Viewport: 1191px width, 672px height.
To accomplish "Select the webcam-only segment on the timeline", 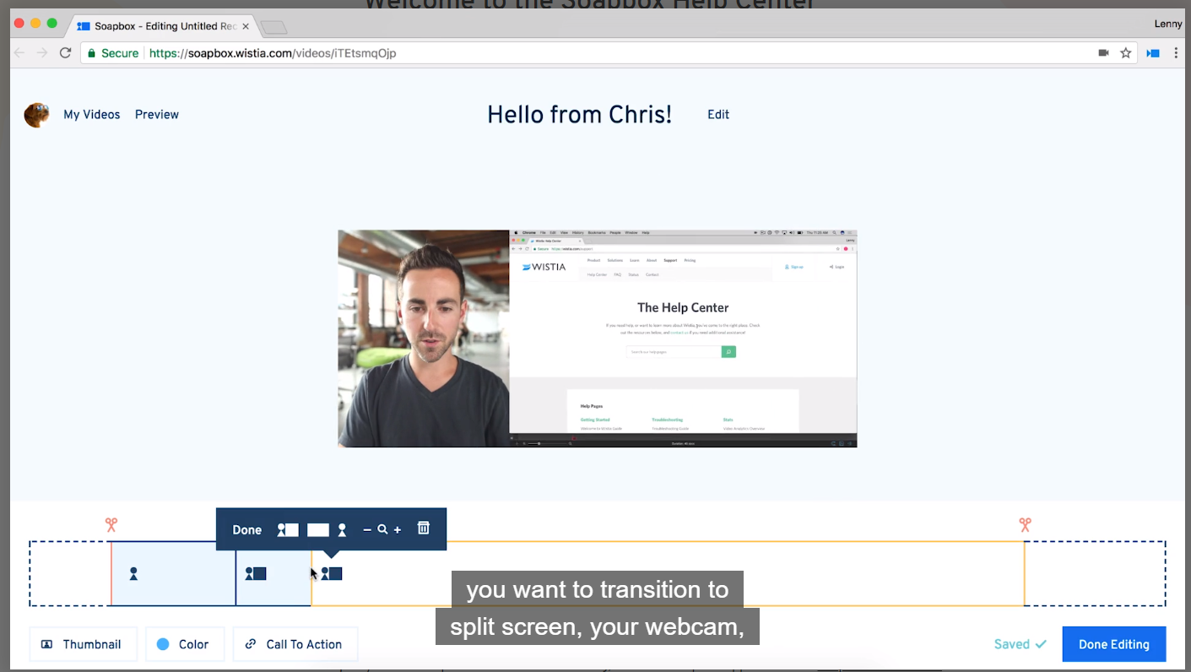I will (x=173, y=574).
